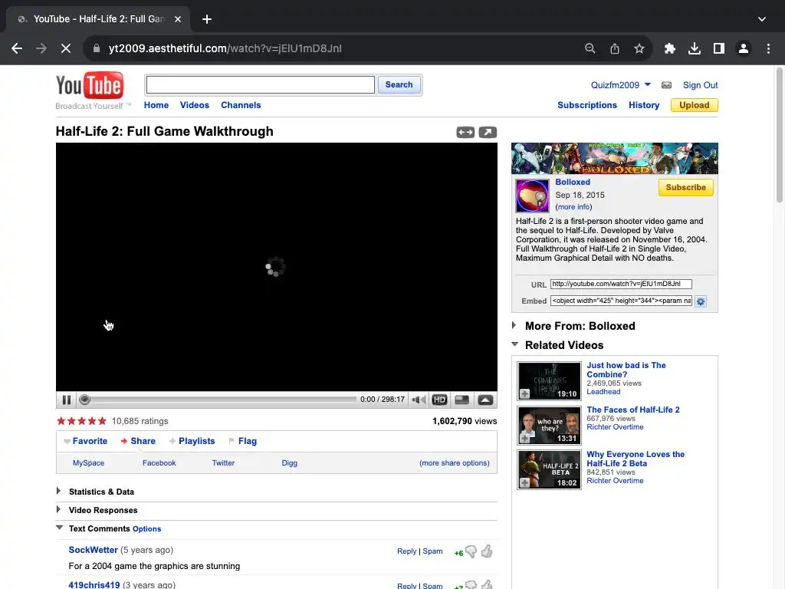Open the History link
Image resolution: width=785 pixels, height=589 pixels.
644,105
